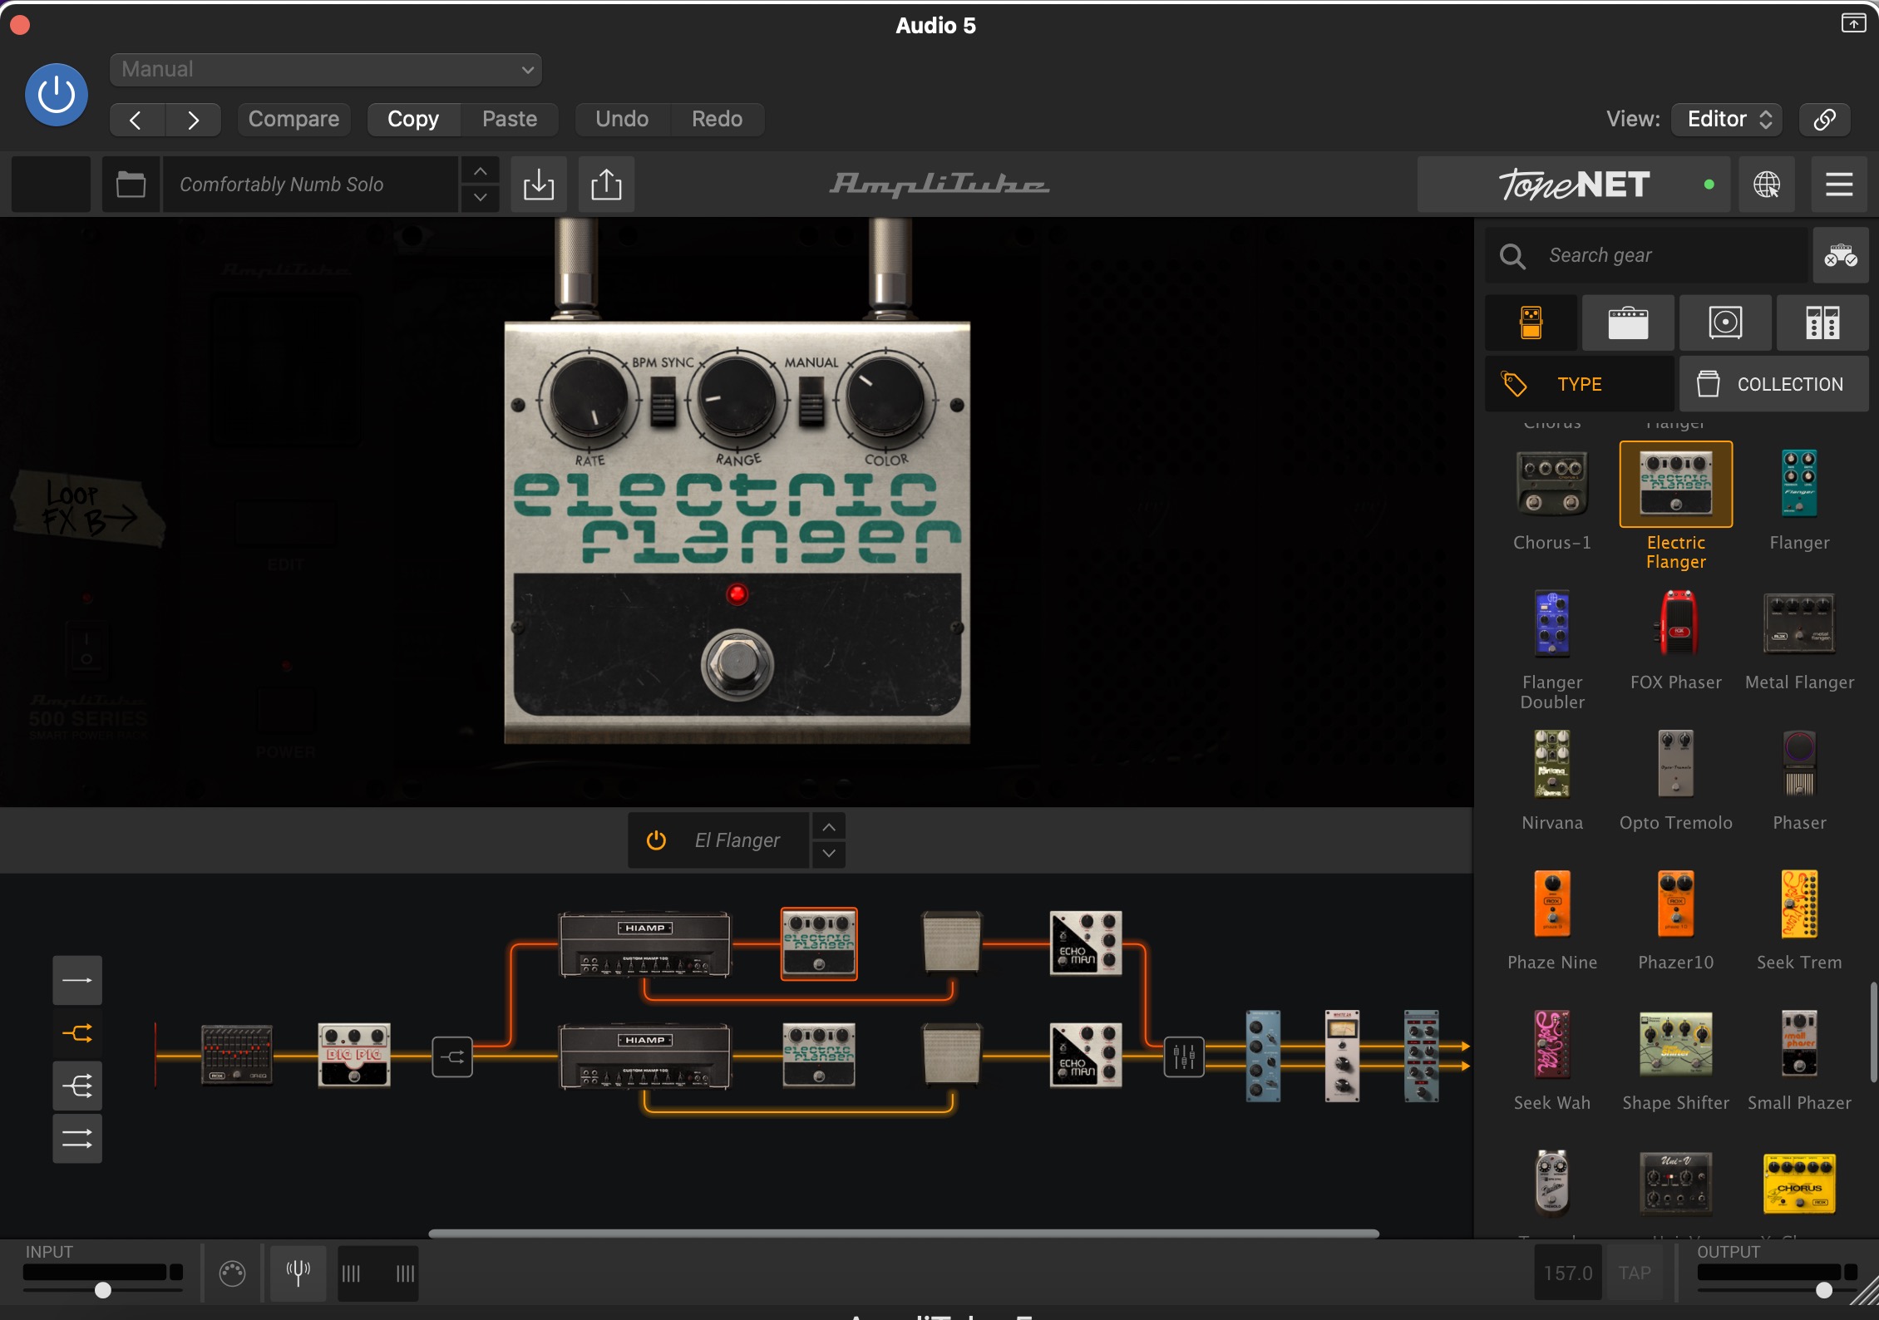Click the Redo button
Screen dimensions: 1879x1320
pos(717,120)
